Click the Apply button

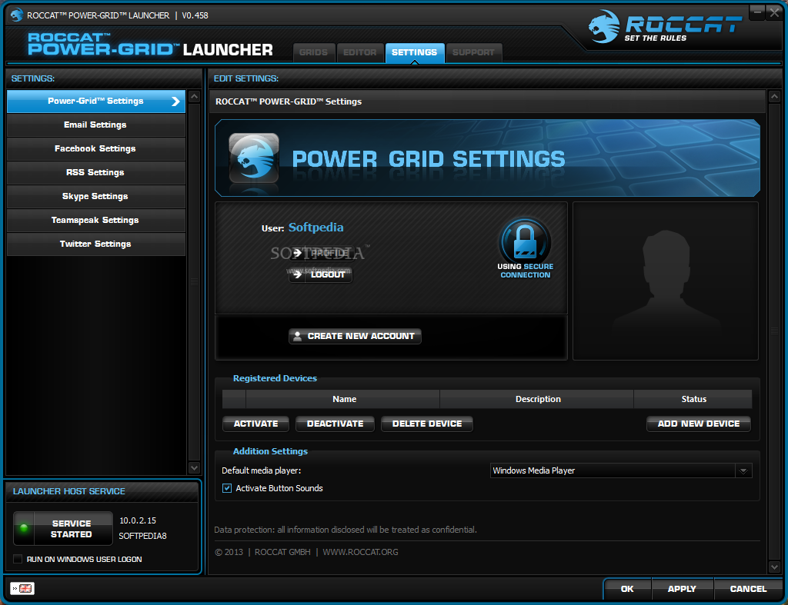pyautogui.click(x=682, y=589)
